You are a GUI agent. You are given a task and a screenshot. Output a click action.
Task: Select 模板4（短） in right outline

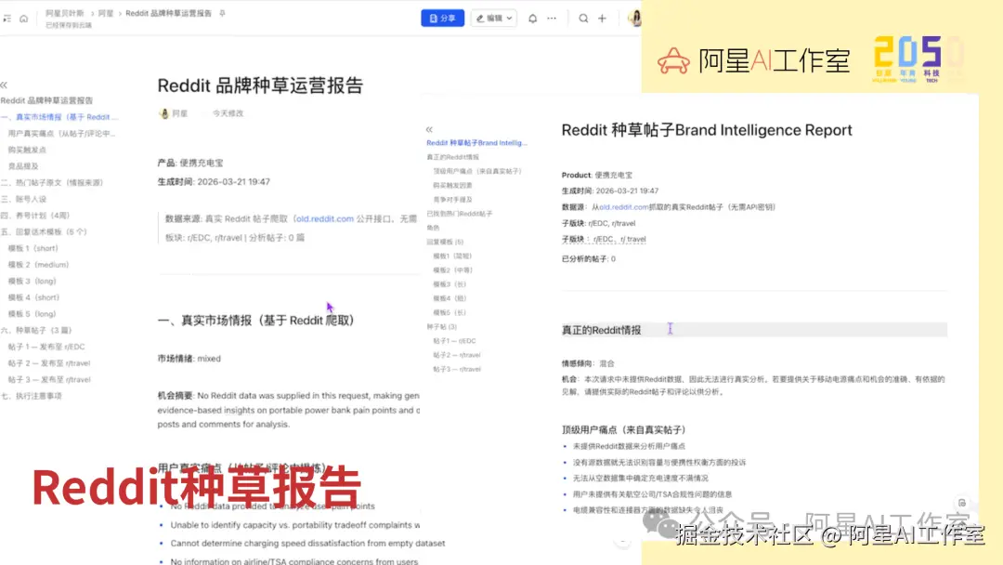click(x=449, y=298)
